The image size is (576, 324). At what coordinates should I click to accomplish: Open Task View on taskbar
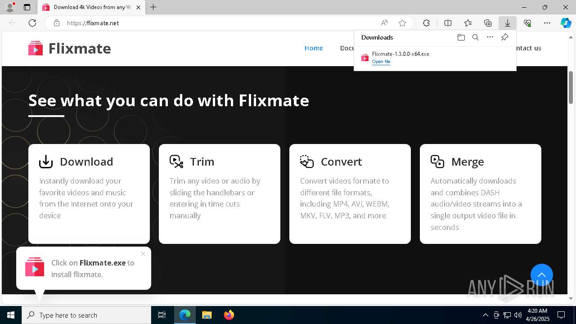[x=162, y=315]
